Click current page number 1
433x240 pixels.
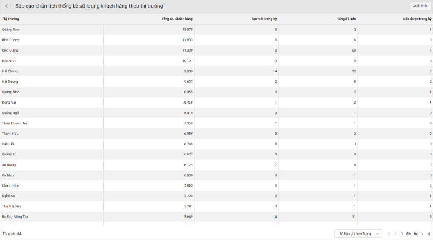[x=402, y=234]
